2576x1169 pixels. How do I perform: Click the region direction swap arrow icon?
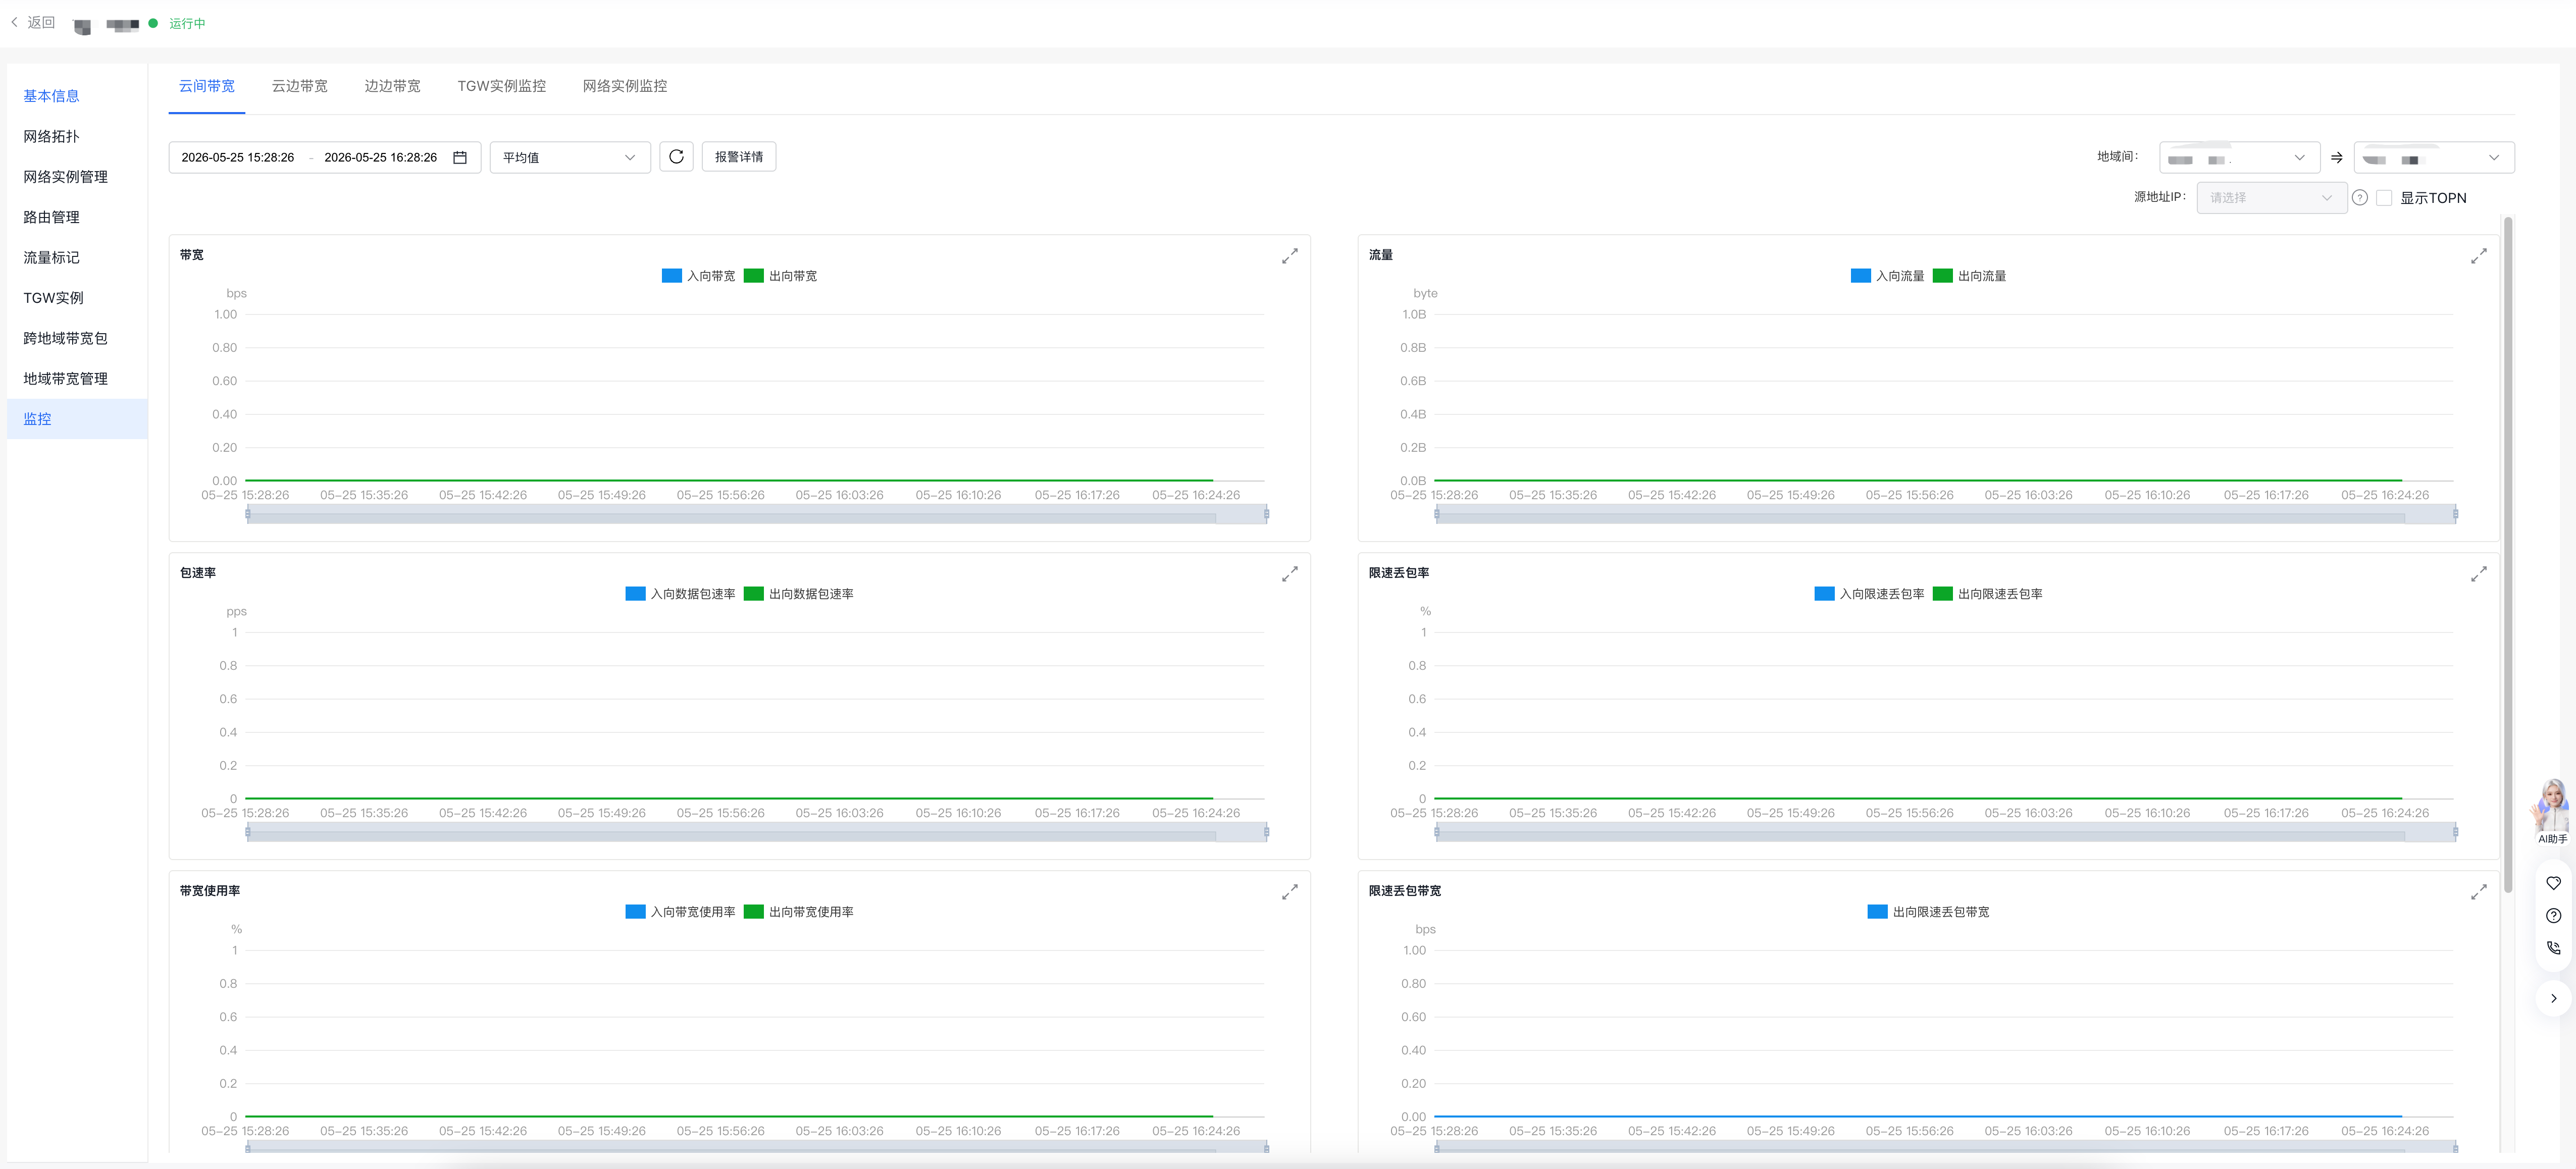[2337, 158]
